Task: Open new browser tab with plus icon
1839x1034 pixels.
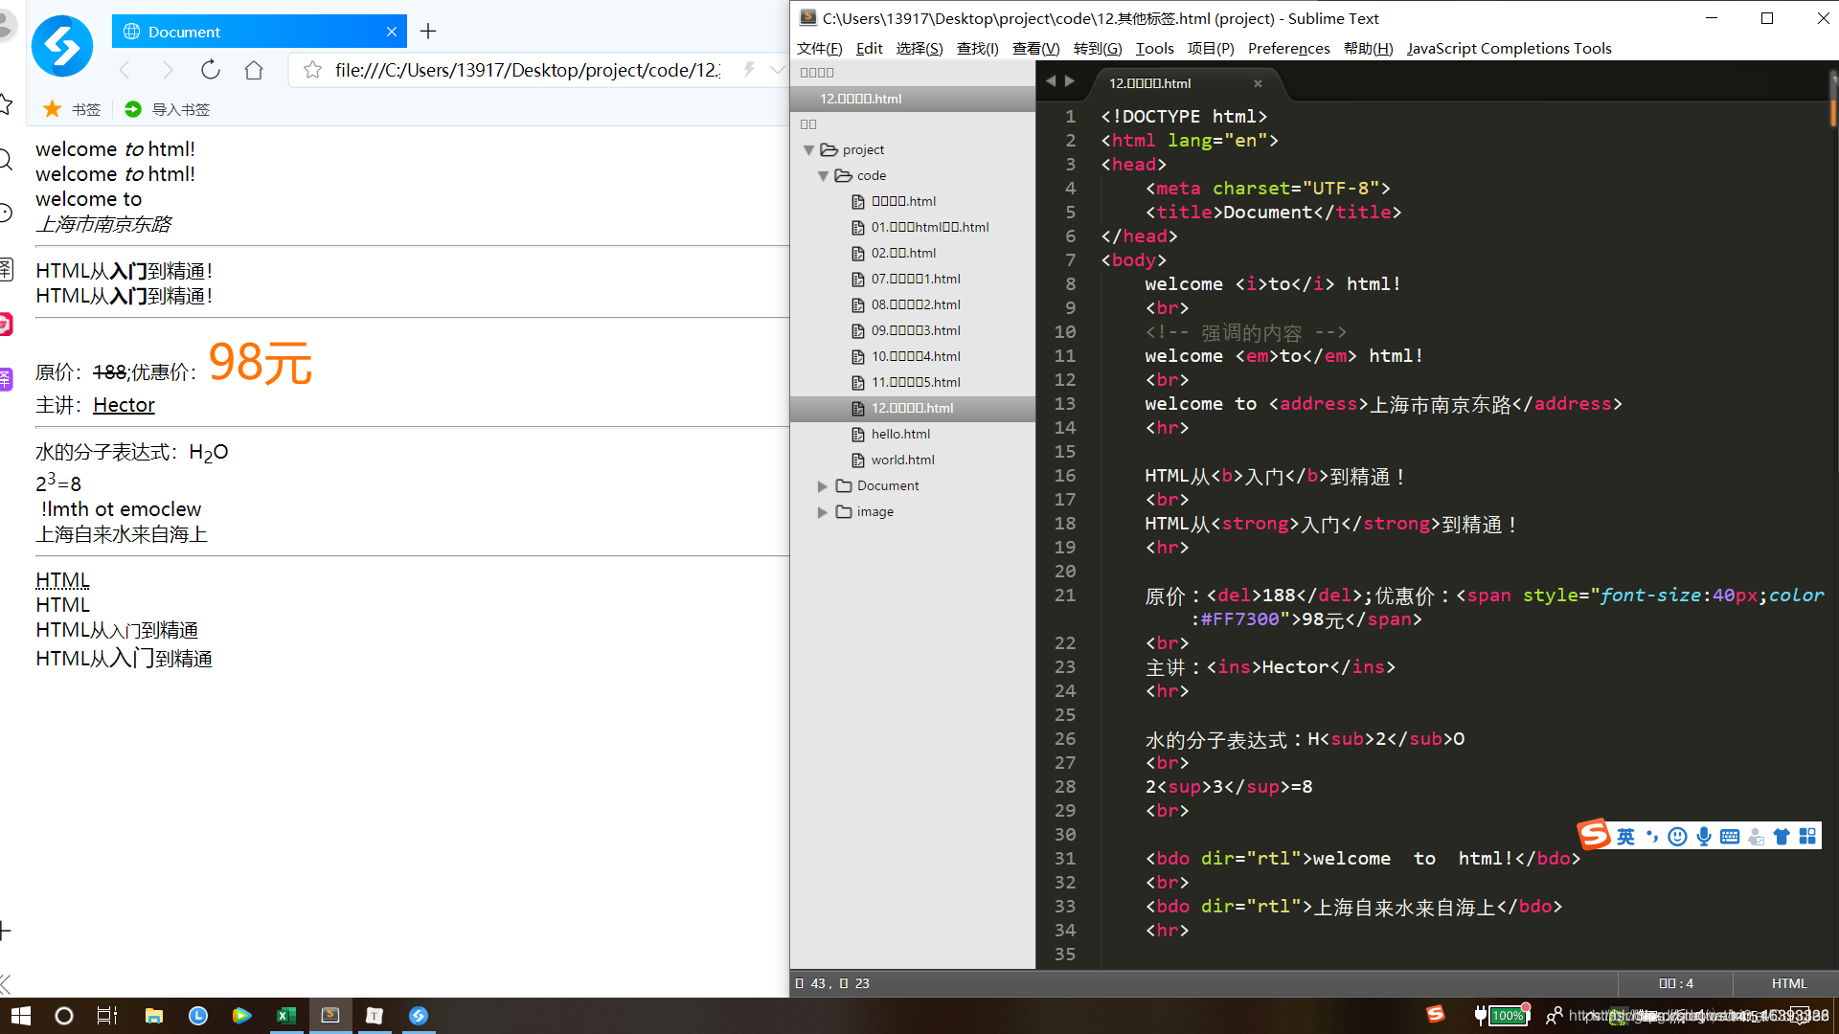Action: point(428,32)
